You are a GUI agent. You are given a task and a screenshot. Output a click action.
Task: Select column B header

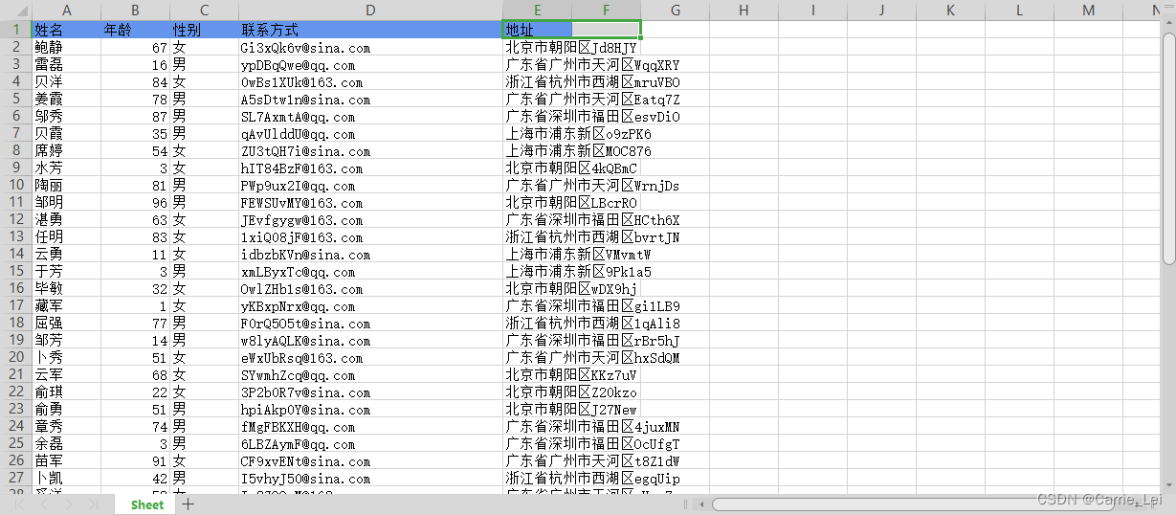[135, 10]
